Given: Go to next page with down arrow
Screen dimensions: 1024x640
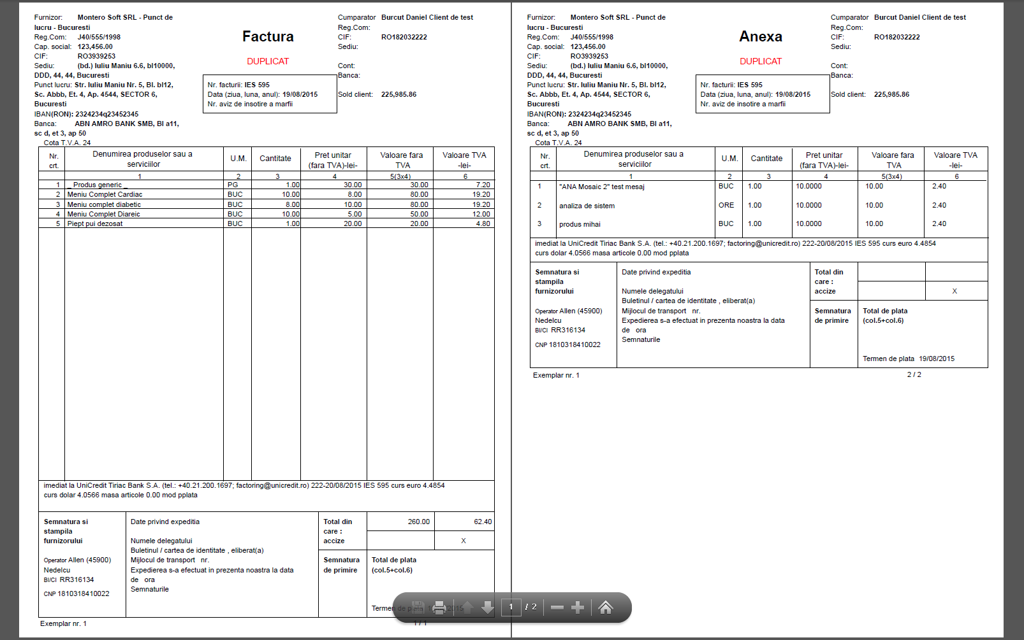Looking at the screenshot, I should [488, 608].
